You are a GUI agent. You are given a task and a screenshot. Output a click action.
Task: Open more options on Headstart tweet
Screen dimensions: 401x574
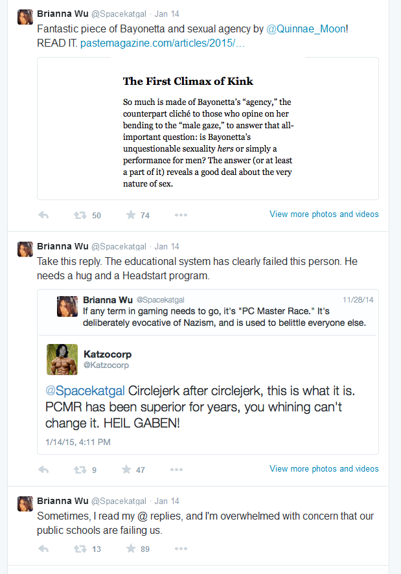pyautogui.click(x=176, y=469)
